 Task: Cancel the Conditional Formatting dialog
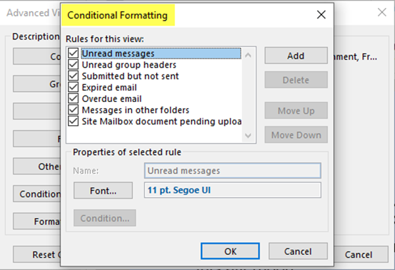(299, 251)
